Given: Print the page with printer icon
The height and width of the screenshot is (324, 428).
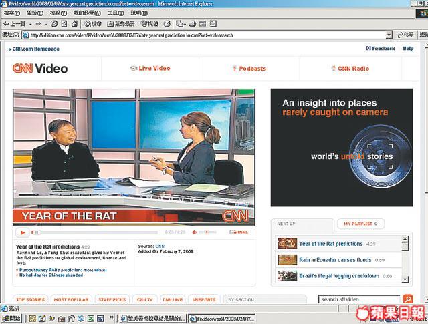Looking at the screenshot, I should (x=193, y=24).
